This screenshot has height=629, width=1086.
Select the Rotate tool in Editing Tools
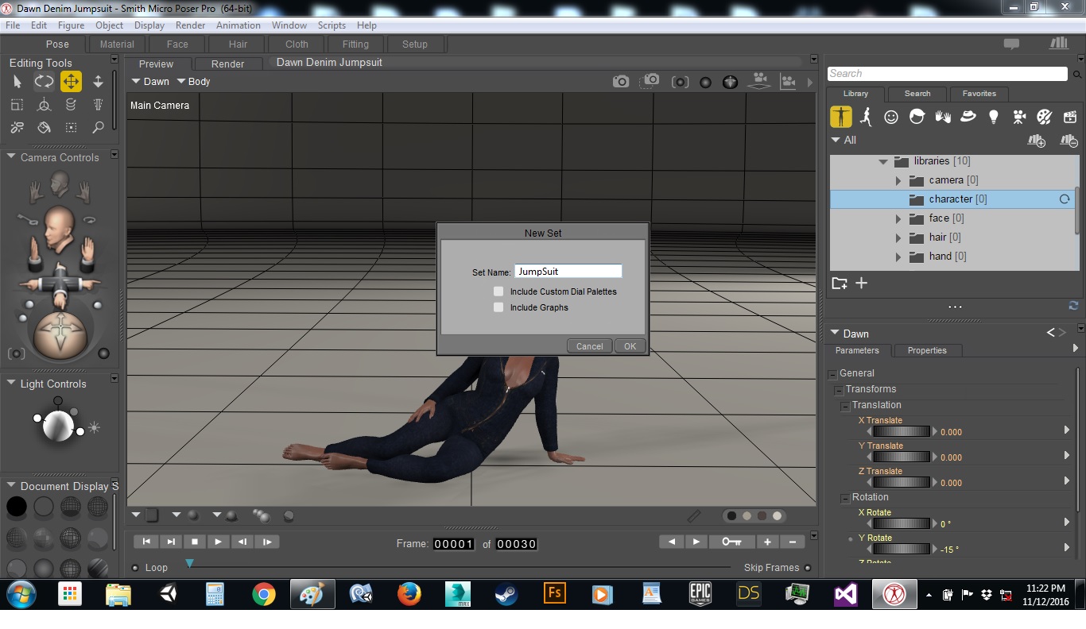(x=44, y=81)
